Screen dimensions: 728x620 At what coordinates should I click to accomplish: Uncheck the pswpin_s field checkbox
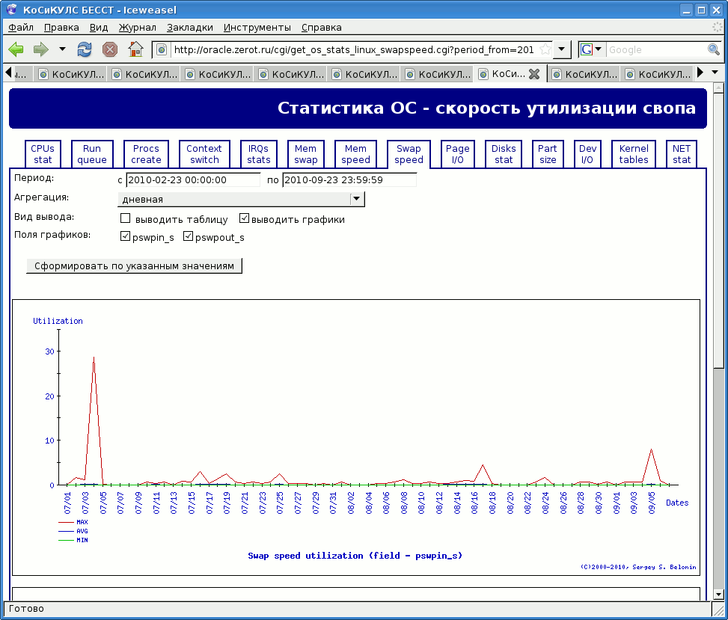click(x=126, y=236)
